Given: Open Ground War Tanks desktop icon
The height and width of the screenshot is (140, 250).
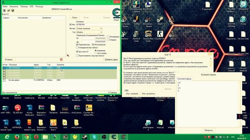Looking at the screenshot, I should (x=148, y=36).
